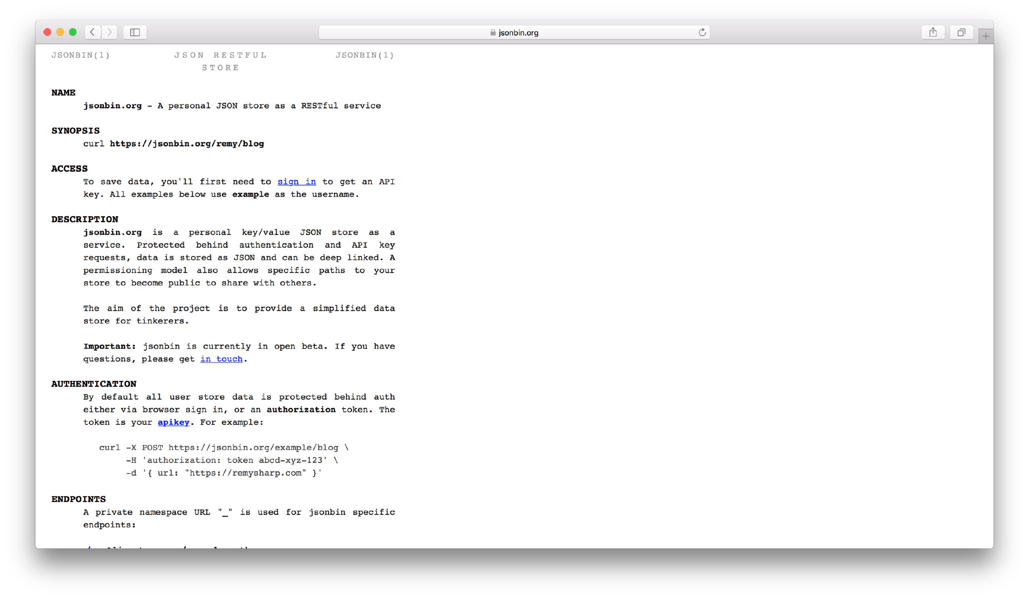Open a new tab with plus button
Viewport: 1029px width, 599px height.
986,36
